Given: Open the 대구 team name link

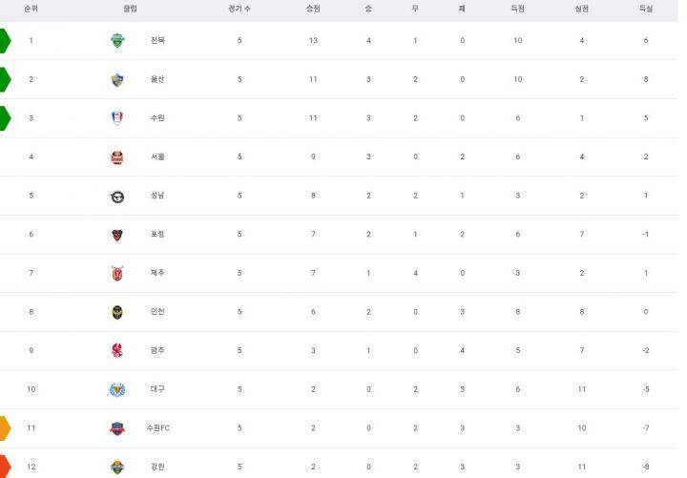Looking at the screenshot, I should tap(157, 389).
